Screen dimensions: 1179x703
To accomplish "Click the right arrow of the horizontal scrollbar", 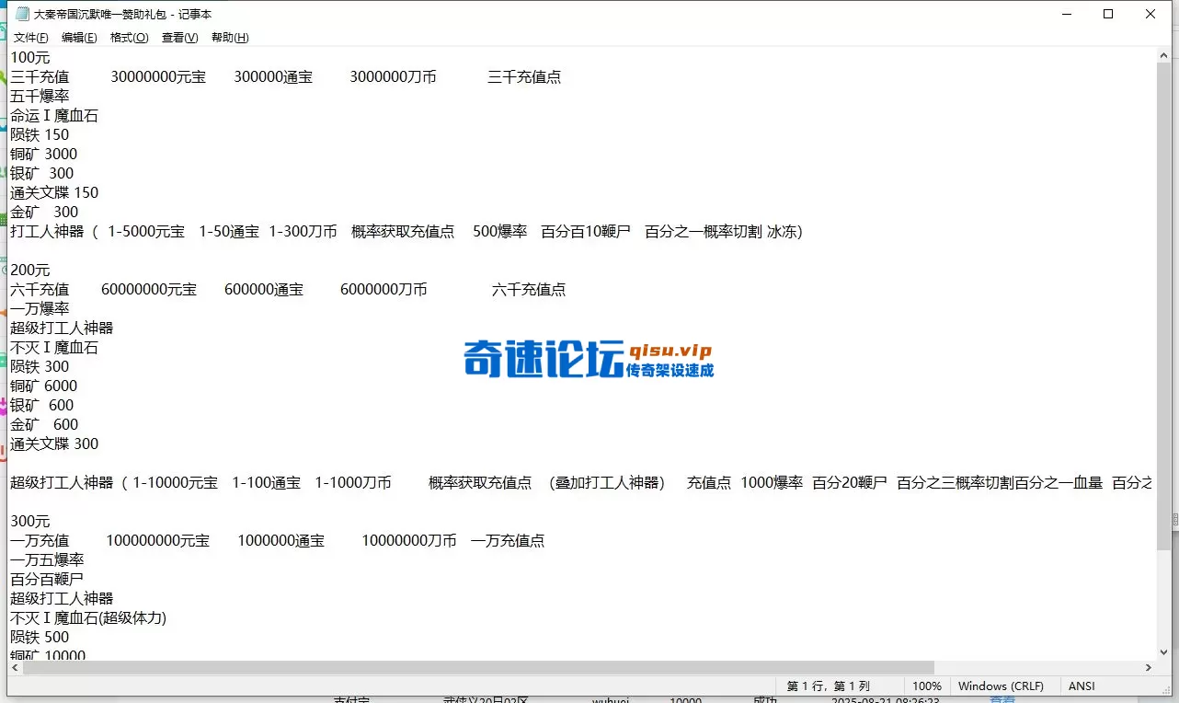I will 1148,668.
